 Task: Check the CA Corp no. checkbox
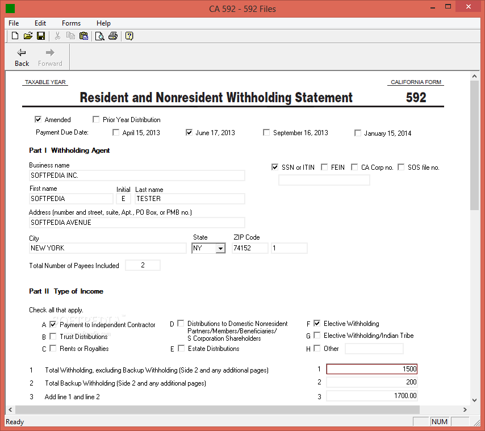(x=354, y=167)
